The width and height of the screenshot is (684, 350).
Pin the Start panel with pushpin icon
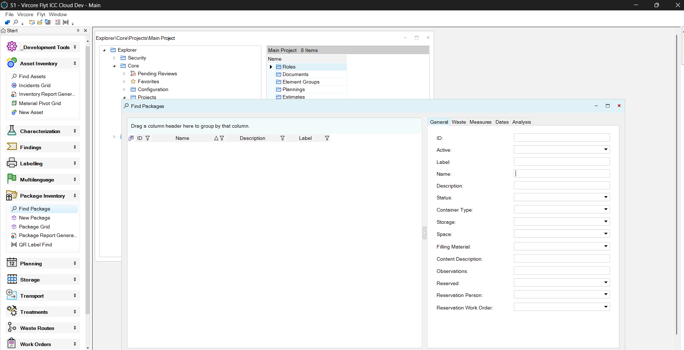(x=78, y=30)
